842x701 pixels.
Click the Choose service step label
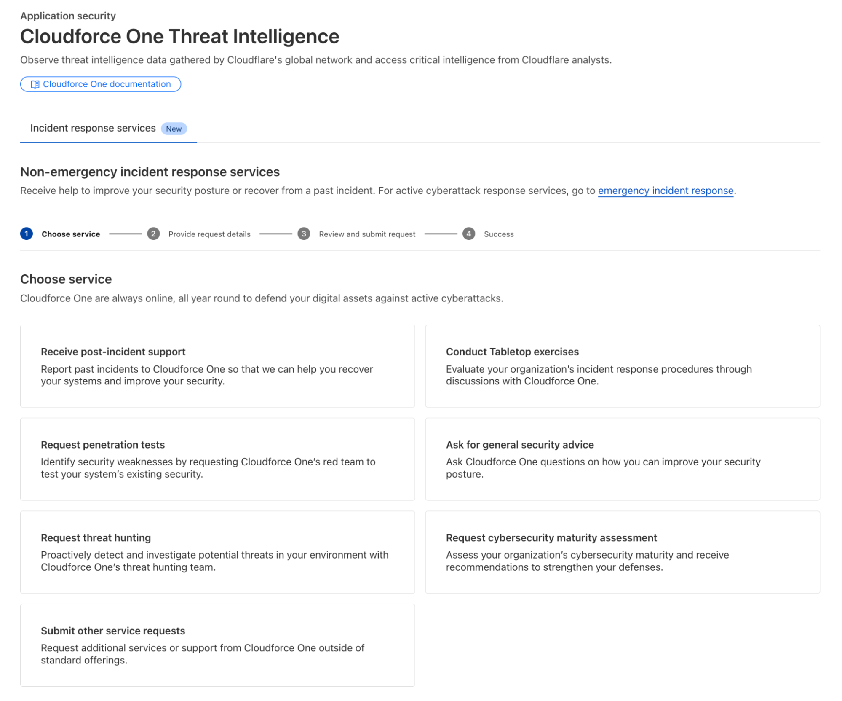pyautogui.click(x=71, y=234)
